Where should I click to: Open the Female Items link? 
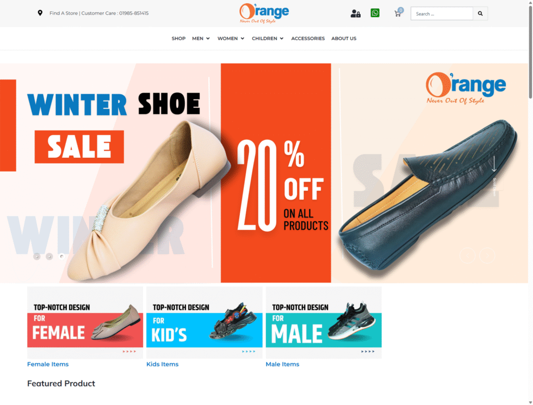[x=48, y=364]
